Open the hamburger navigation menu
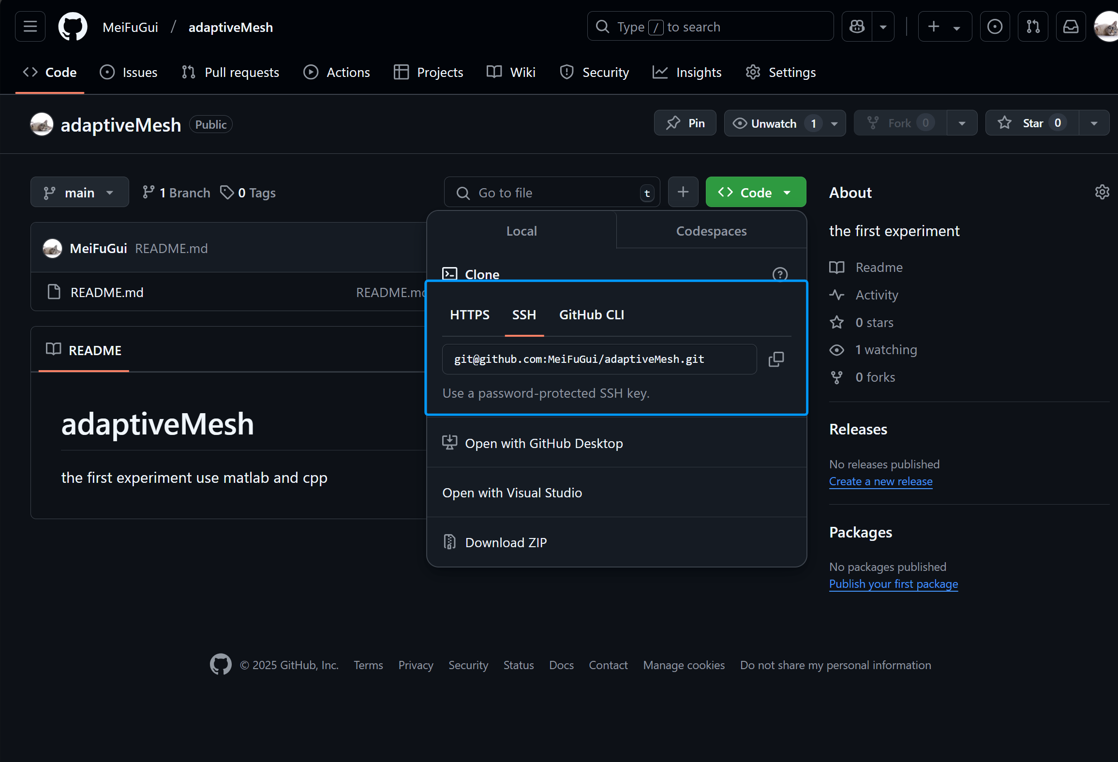This screenshot has width=1118, height=762. 30,27
